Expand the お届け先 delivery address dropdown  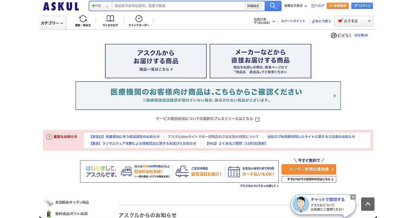(x=265, y=21)
